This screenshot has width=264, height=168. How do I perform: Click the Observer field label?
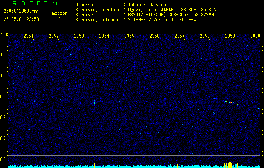85,5
